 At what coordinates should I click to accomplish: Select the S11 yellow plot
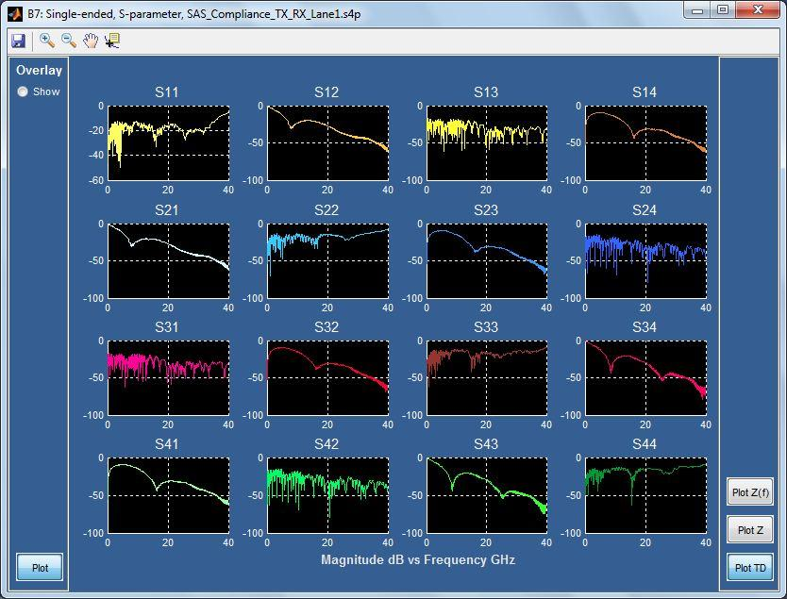168,142
